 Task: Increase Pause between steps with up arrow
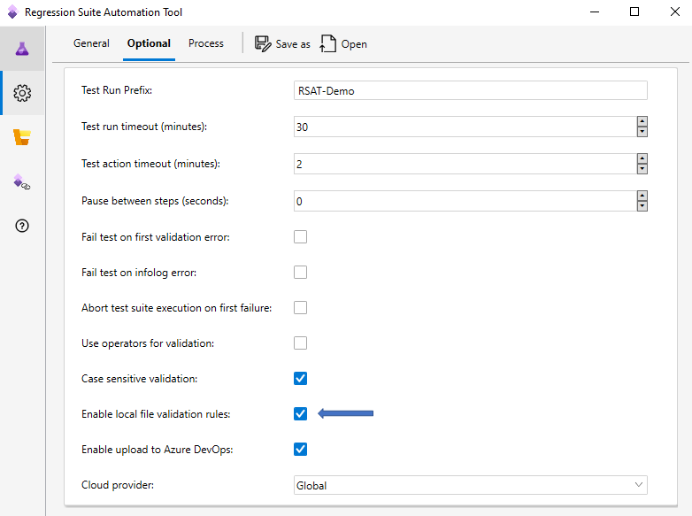[x=642, y=196]
